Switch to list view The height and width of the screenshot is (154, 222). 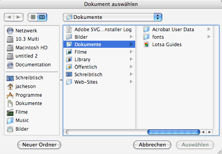pos(33,17)
